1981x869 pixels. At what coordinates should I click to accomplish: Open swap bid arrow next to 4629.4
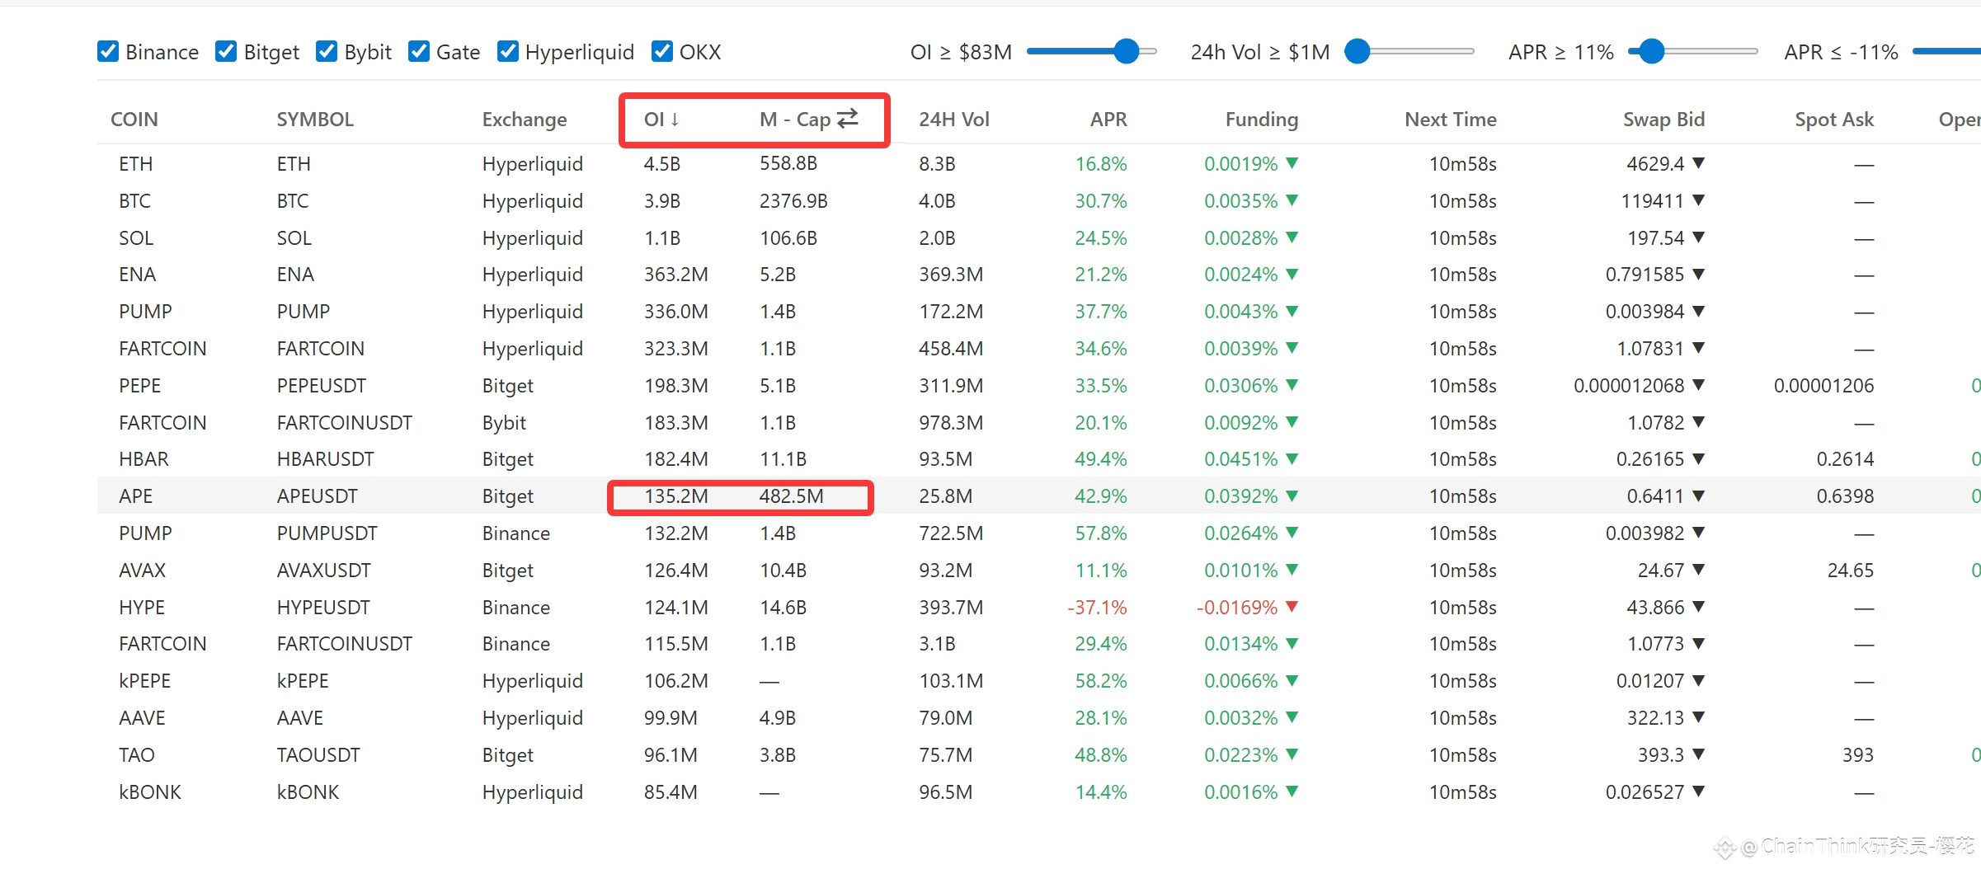pos(1698,163)
